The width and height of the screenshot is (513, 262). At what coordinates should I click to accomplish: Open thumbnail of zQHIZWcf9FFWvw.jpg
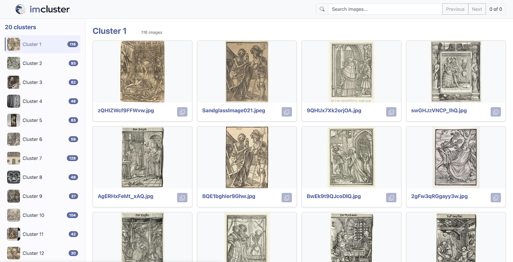[142, 71]
